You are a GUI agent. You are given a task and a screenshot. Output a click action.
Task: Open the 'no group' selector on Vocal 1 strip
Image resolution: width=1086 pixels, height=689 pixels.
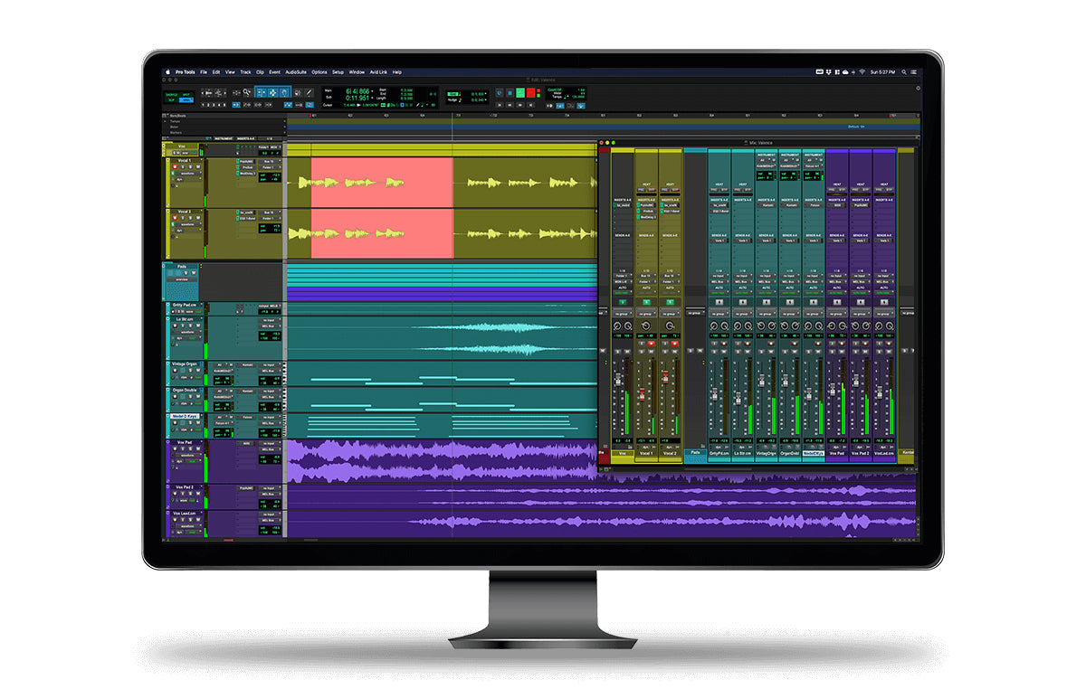click(646, 315)
